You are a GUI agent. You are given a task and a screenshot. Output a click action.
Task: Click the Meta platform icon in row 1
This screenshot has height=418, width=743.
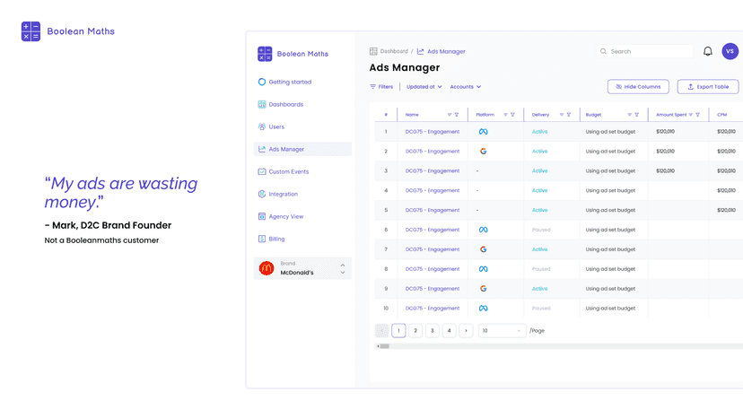(x=483, y=132)
